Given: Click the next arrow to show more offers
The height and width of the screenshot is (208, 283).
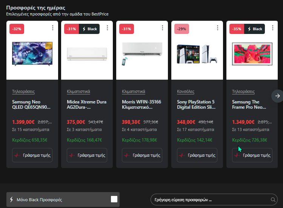Looking at the screenshot, I should pyautogui.click(x=277, y=96).
